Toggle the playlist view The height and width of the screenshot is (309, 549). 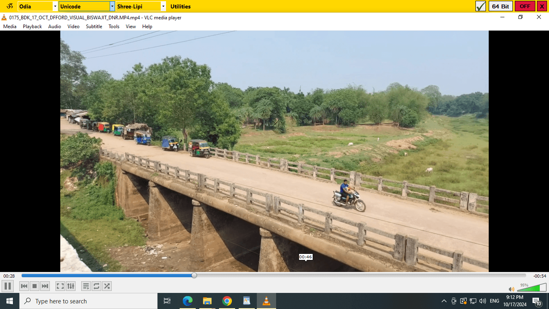[x=86, y=286]
